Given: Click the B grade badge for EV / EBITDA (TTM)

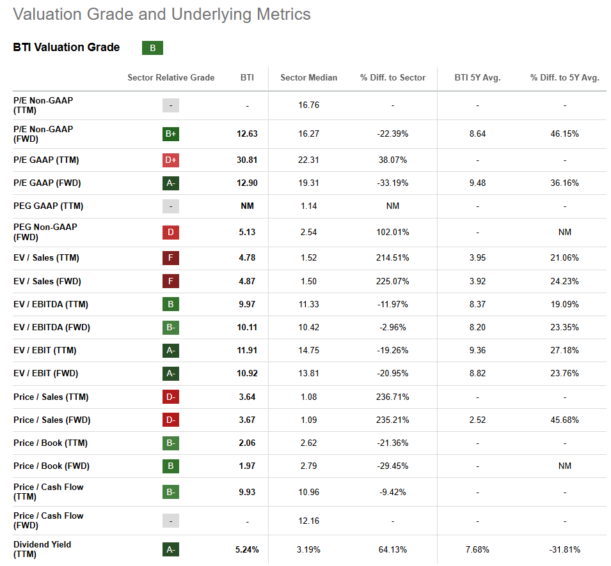Looking at the screenshot, I should point(171,304).
